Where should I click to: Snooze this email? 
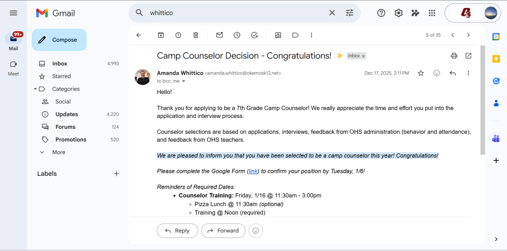237,35
